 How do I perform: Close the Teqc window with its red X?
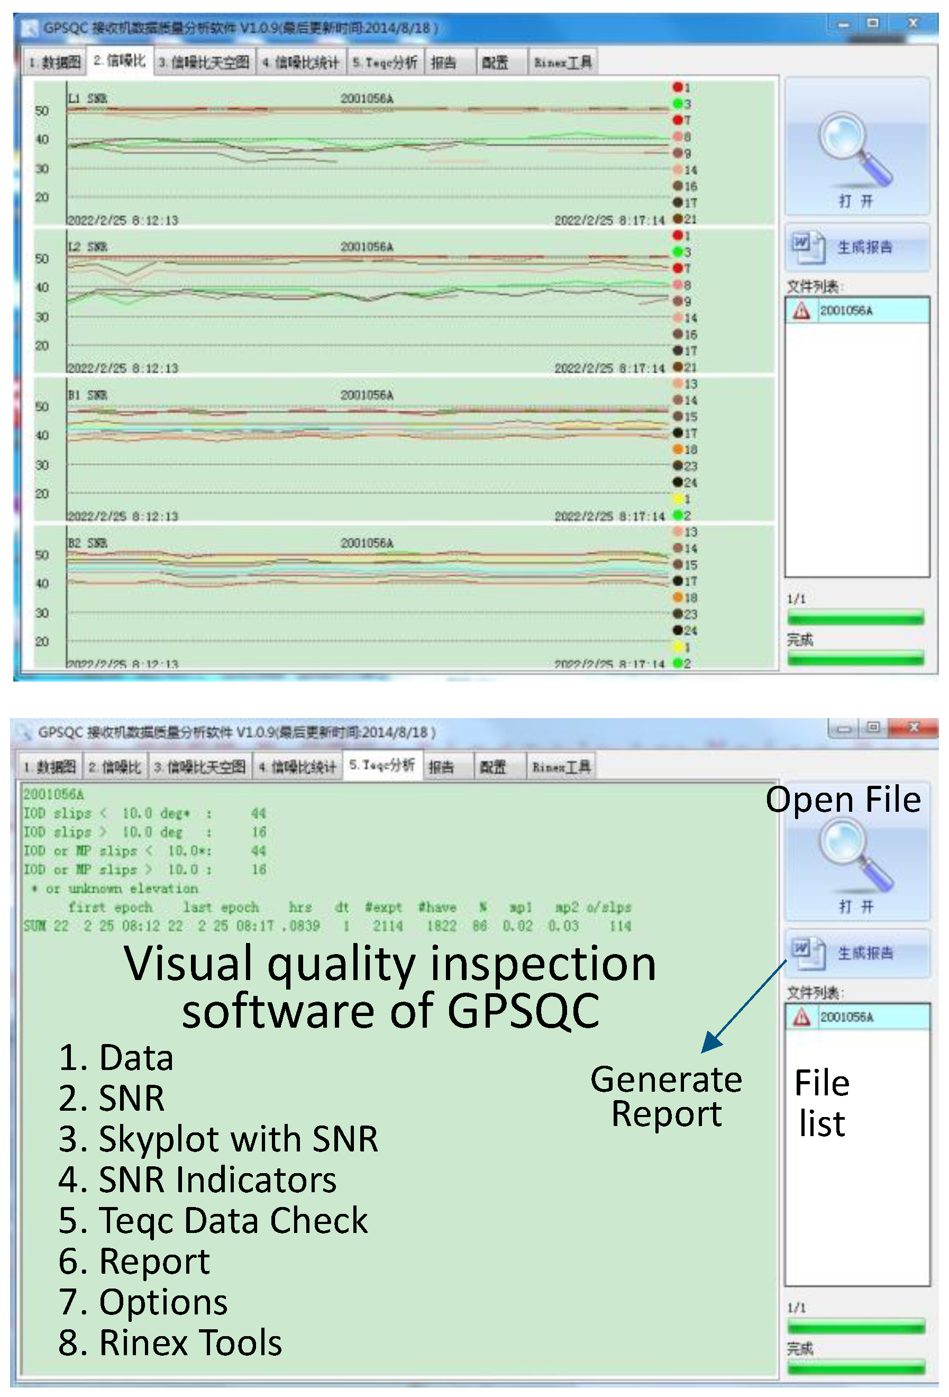pos(914,728)
